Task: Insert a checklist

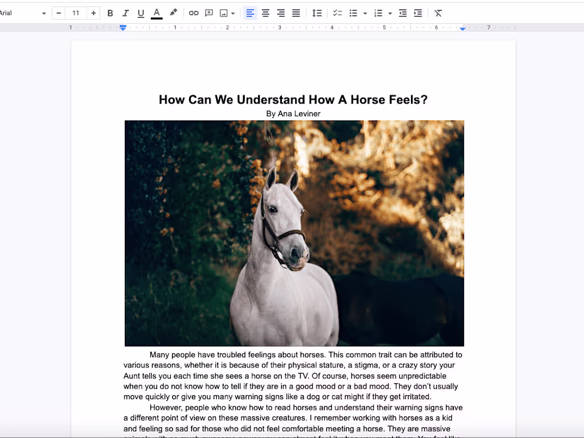Action: coord(337,13)
